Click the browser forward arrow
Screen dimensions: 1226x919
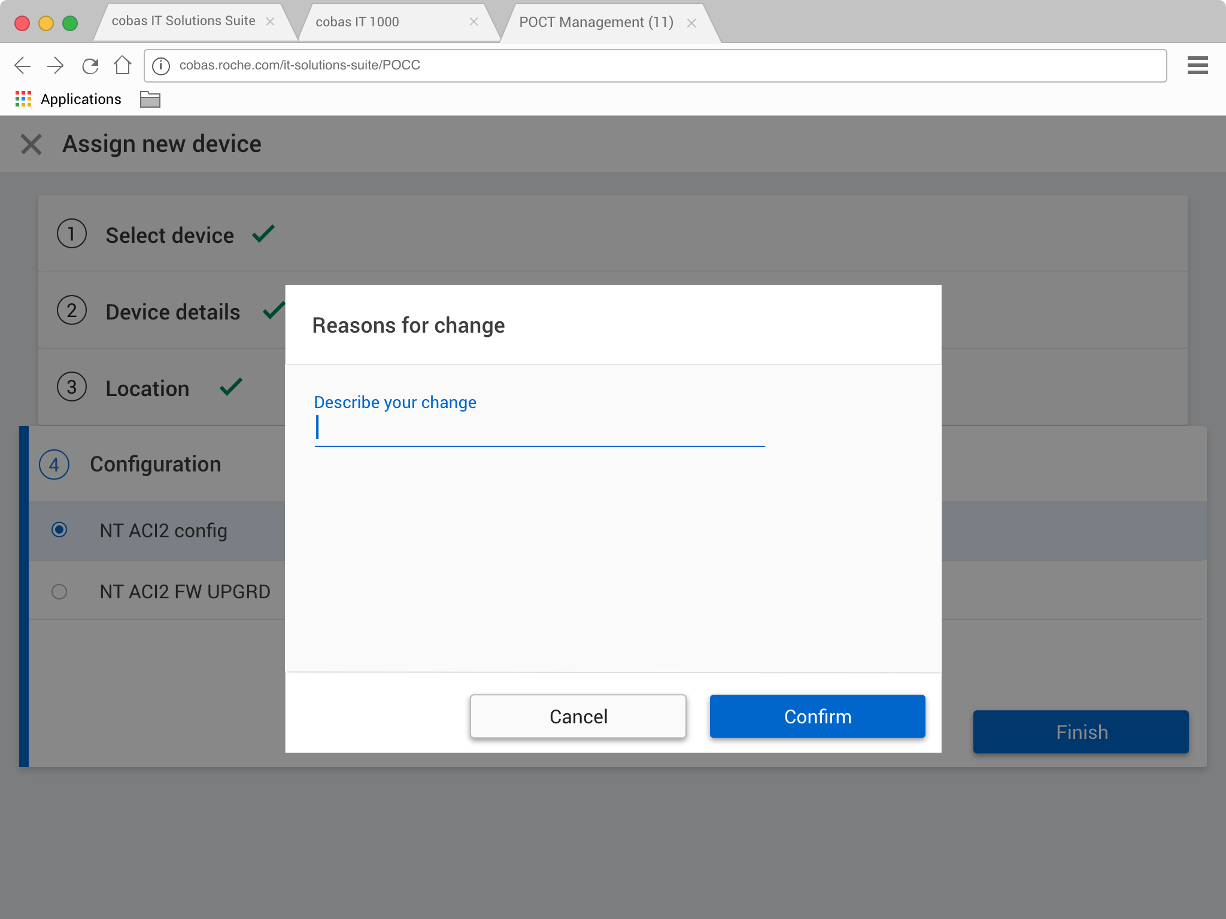point(56,65)
